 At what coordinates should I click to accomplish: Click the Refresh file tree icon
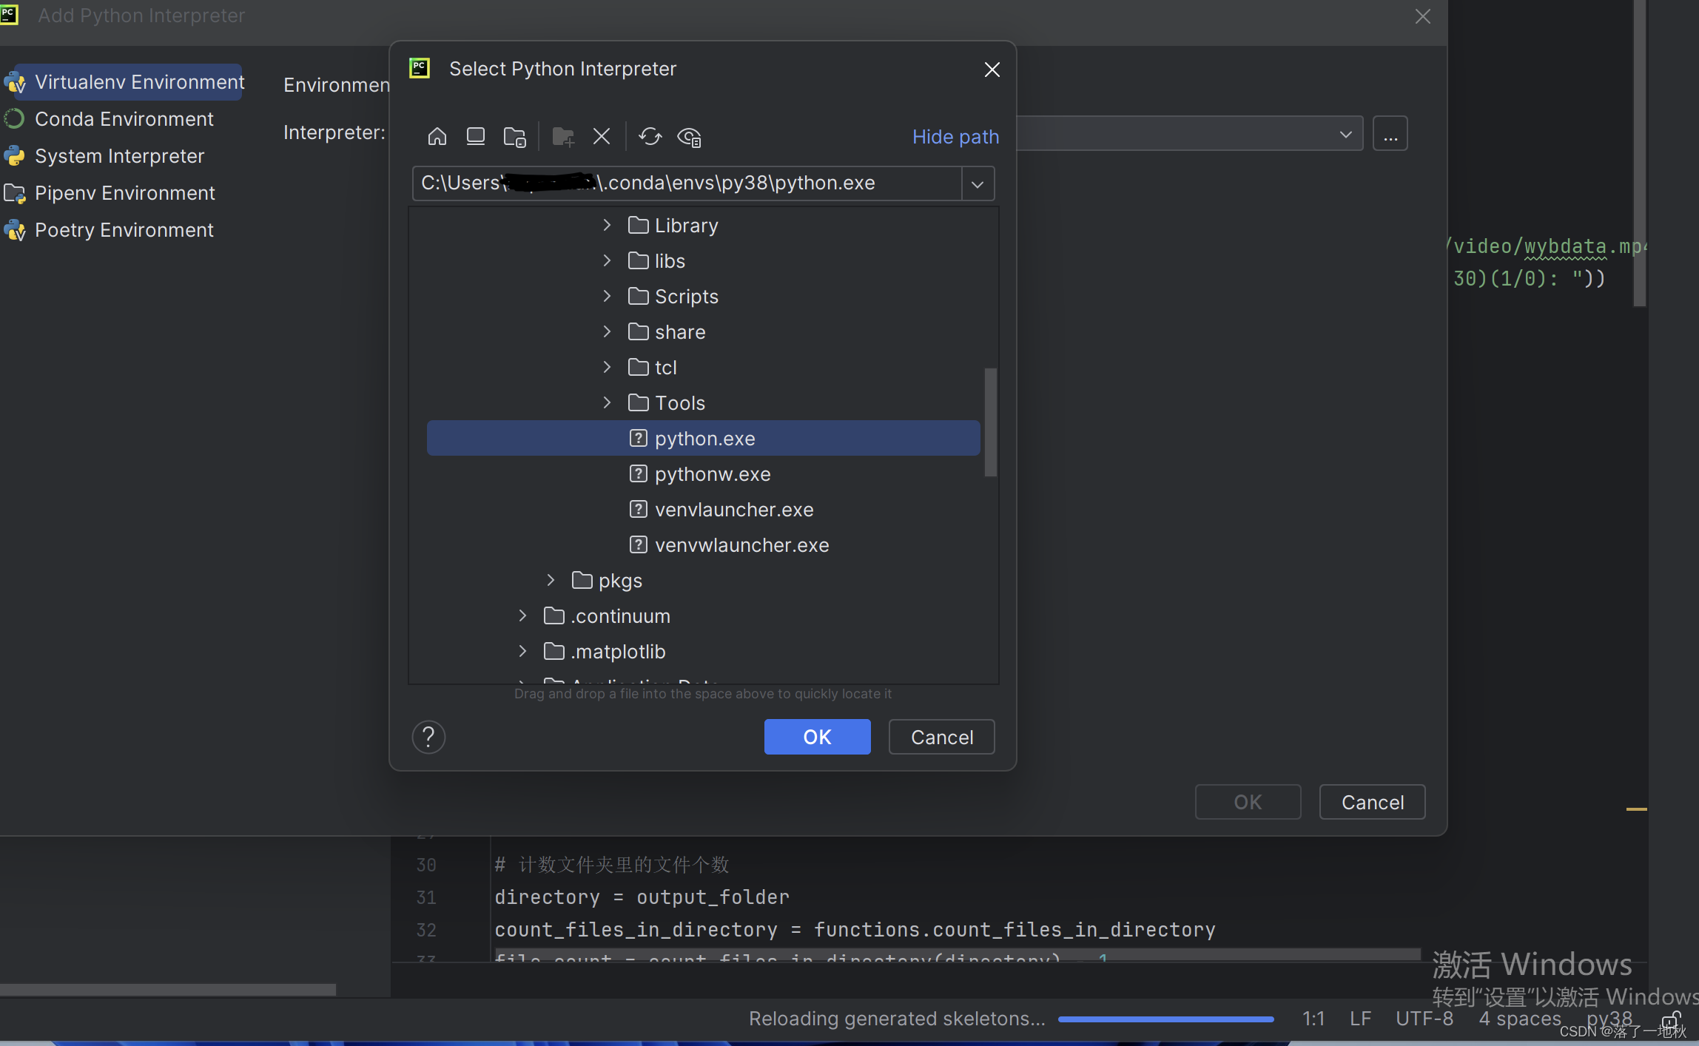[650, 137]
